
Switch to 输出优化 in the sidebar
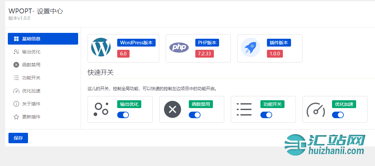pyautogui.click(x=43, y=52)
